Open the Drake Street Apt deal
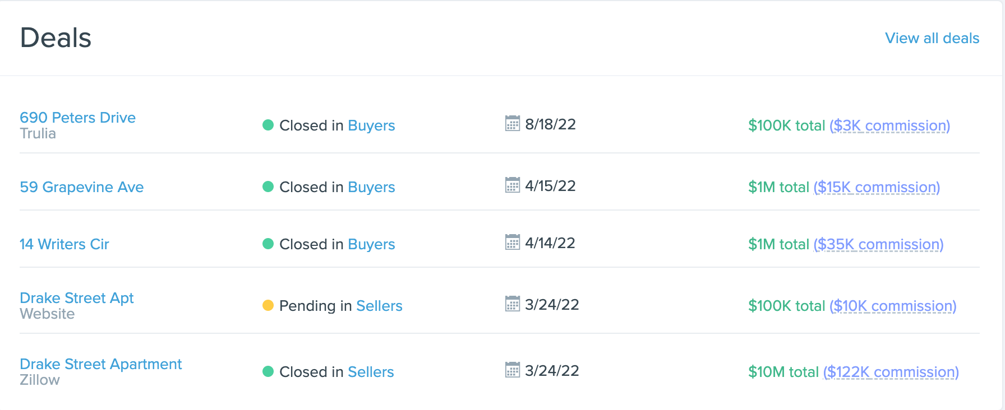This screenshot has width=1005, height=410. (x=76, y=298)
